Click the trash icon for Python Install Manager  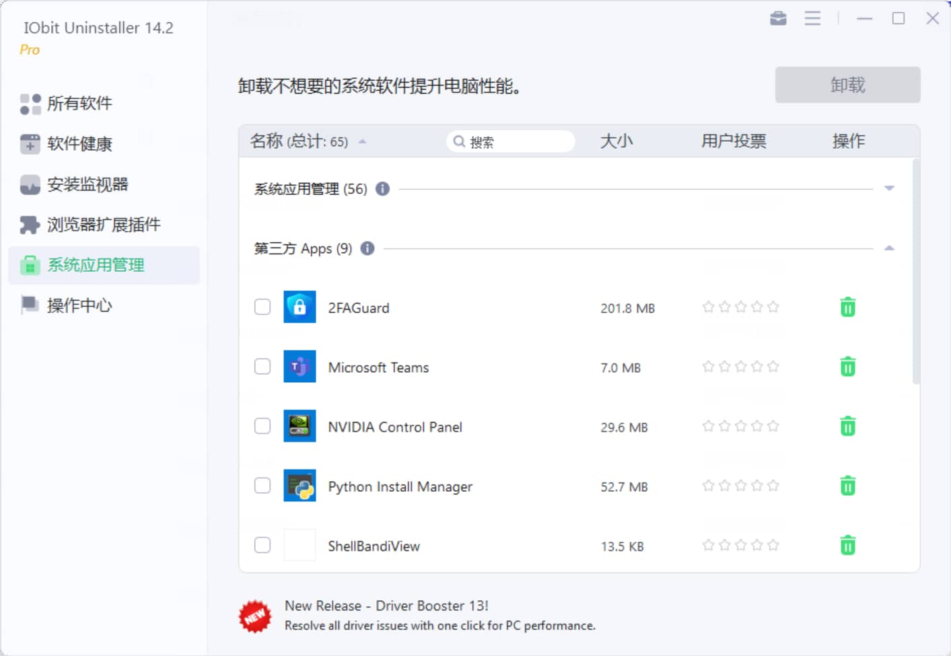(x=847, y=486)
